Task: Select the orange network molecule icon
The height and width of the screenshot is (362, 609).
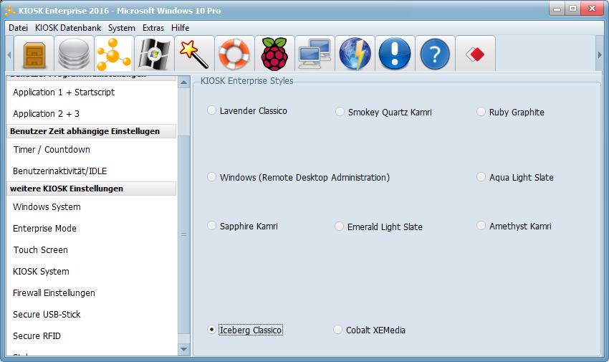Action: (x=113, y=54)
